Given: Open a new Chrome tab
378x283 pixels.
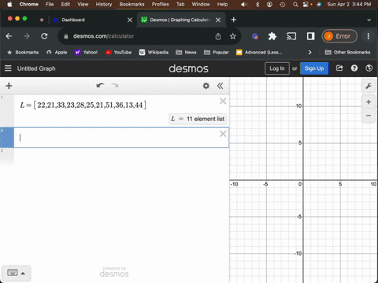Looking at the screenshot, I should (x=233, y=20).
